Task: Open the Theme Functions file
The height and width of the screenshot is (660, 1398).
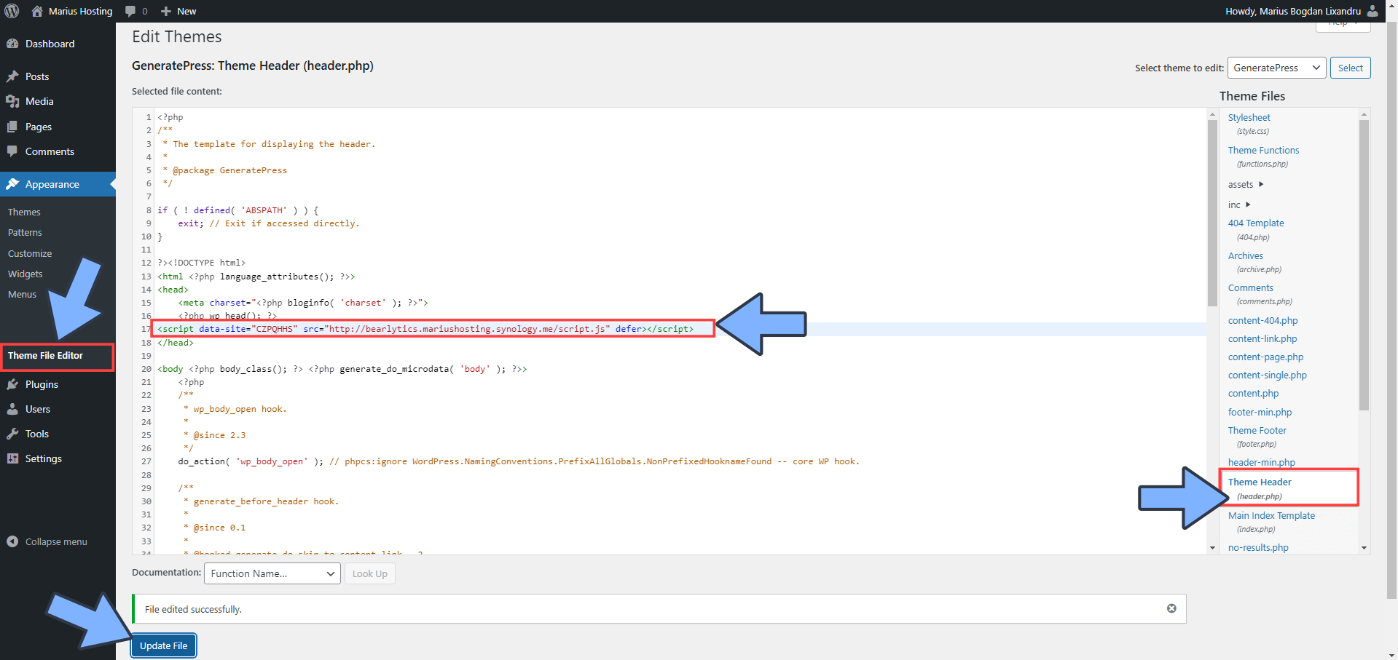Action: (x=1263, y=150)
